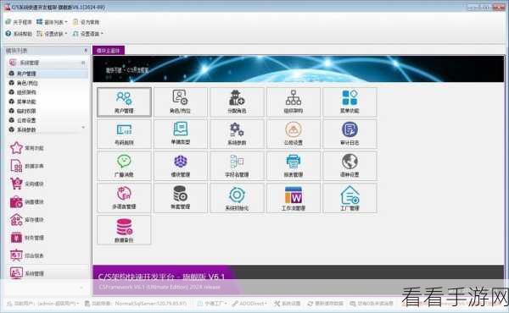The height and width of the screenshot is (313, 509).
Task: Select the printer report management tile
Action: click(x=294, y=166)
